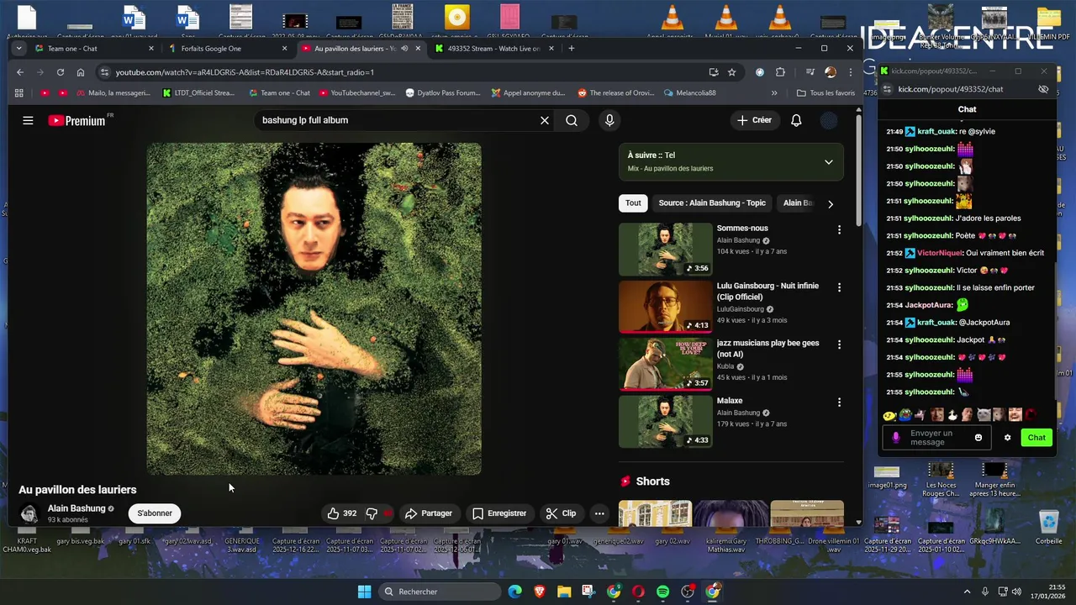This screenshot has height=605, width=1076.
Task: Submit search with the magnifier button
Action: (x=572, y=120)
